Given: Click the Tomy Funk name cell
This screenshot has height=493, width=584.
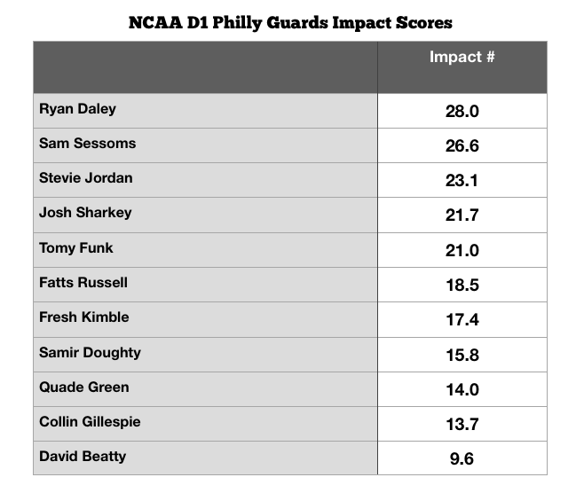Looking at the screenshot, I should point(76,248).
